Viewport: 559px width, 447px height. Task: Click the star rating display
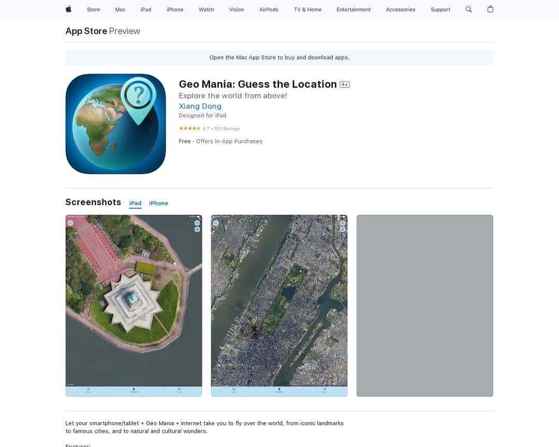[190, 128]
